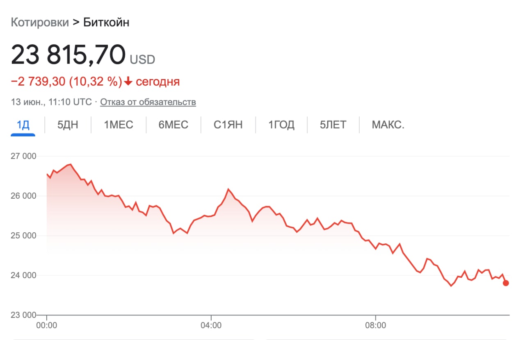
Task: Click the red current-price dot on chart
Action: [506, 283]
